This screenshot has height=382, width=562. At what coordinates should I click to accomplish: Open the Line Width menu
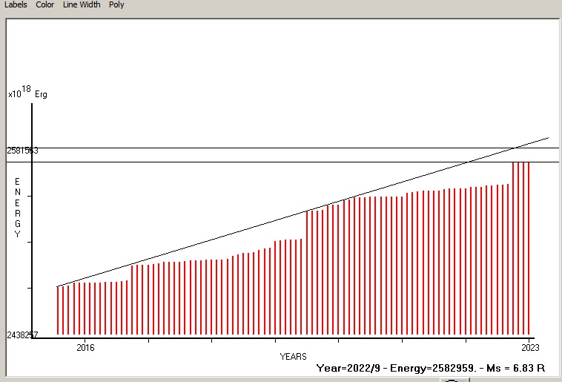pyautogui.click(x=82, y=5)
